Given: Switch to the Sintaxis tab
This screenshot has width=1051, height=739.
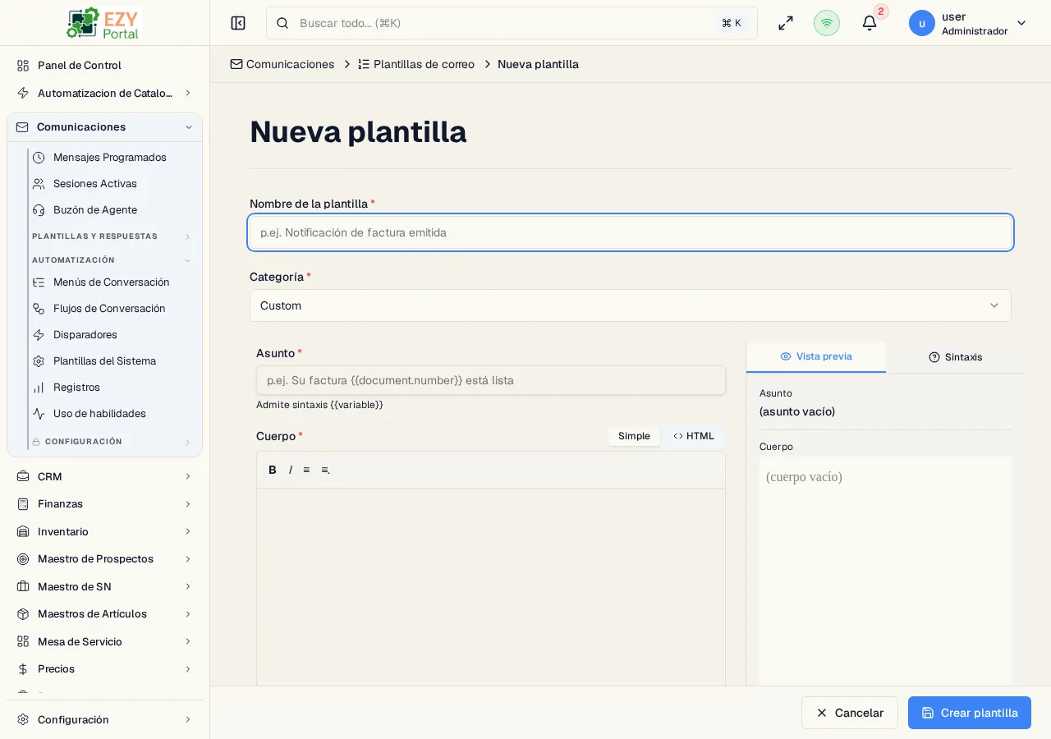Looking at the screenshot, I should point(955,357).
